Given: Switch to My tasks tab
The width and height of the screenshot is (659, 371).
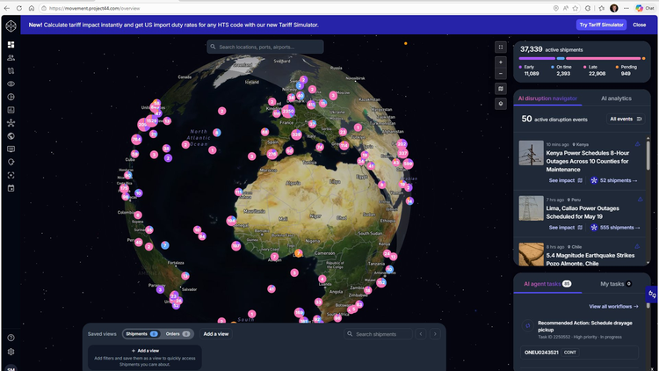Looking at the screenshot, I should (x=616, y=284).
